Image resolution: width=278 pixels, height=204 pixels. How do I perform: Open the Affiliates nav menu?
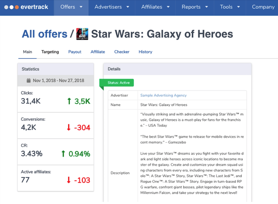155,7
